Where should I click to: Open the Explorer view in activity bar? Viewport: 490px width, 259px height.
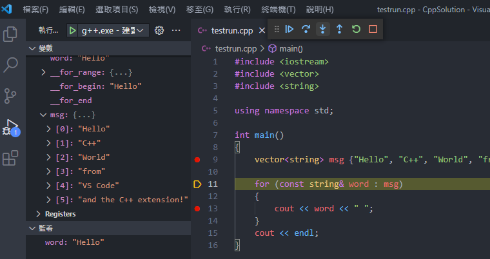pyautogui.click(x=10, y=34)
